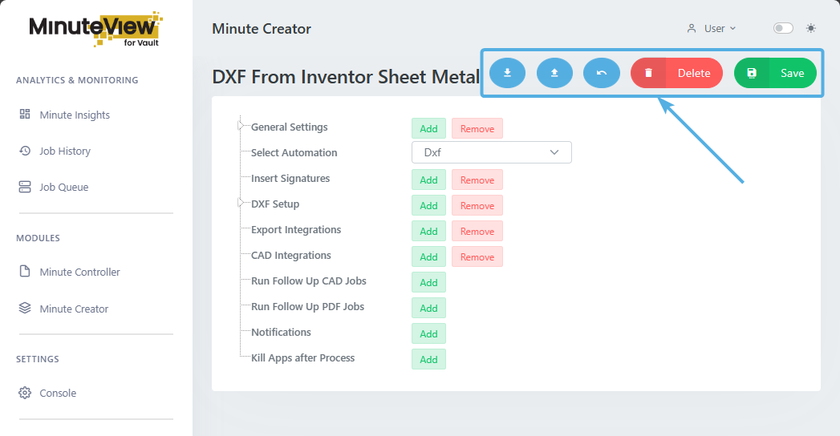Screen dimensions: 840x436
Task: Toggle the dark mode switch
Action: tap(783, 28)
